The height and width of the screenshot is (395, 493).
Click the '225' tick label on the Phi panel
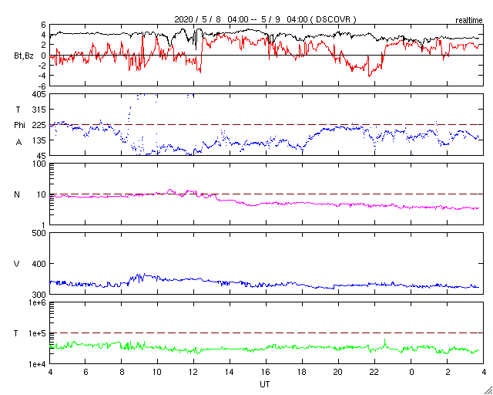coord(39,125)
